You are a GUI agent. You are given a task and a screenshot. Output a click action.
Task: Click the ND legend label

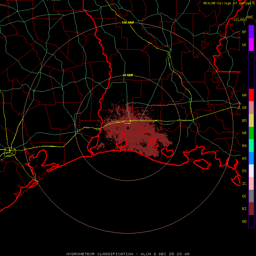pyautogui.click(x=244, y=222)
